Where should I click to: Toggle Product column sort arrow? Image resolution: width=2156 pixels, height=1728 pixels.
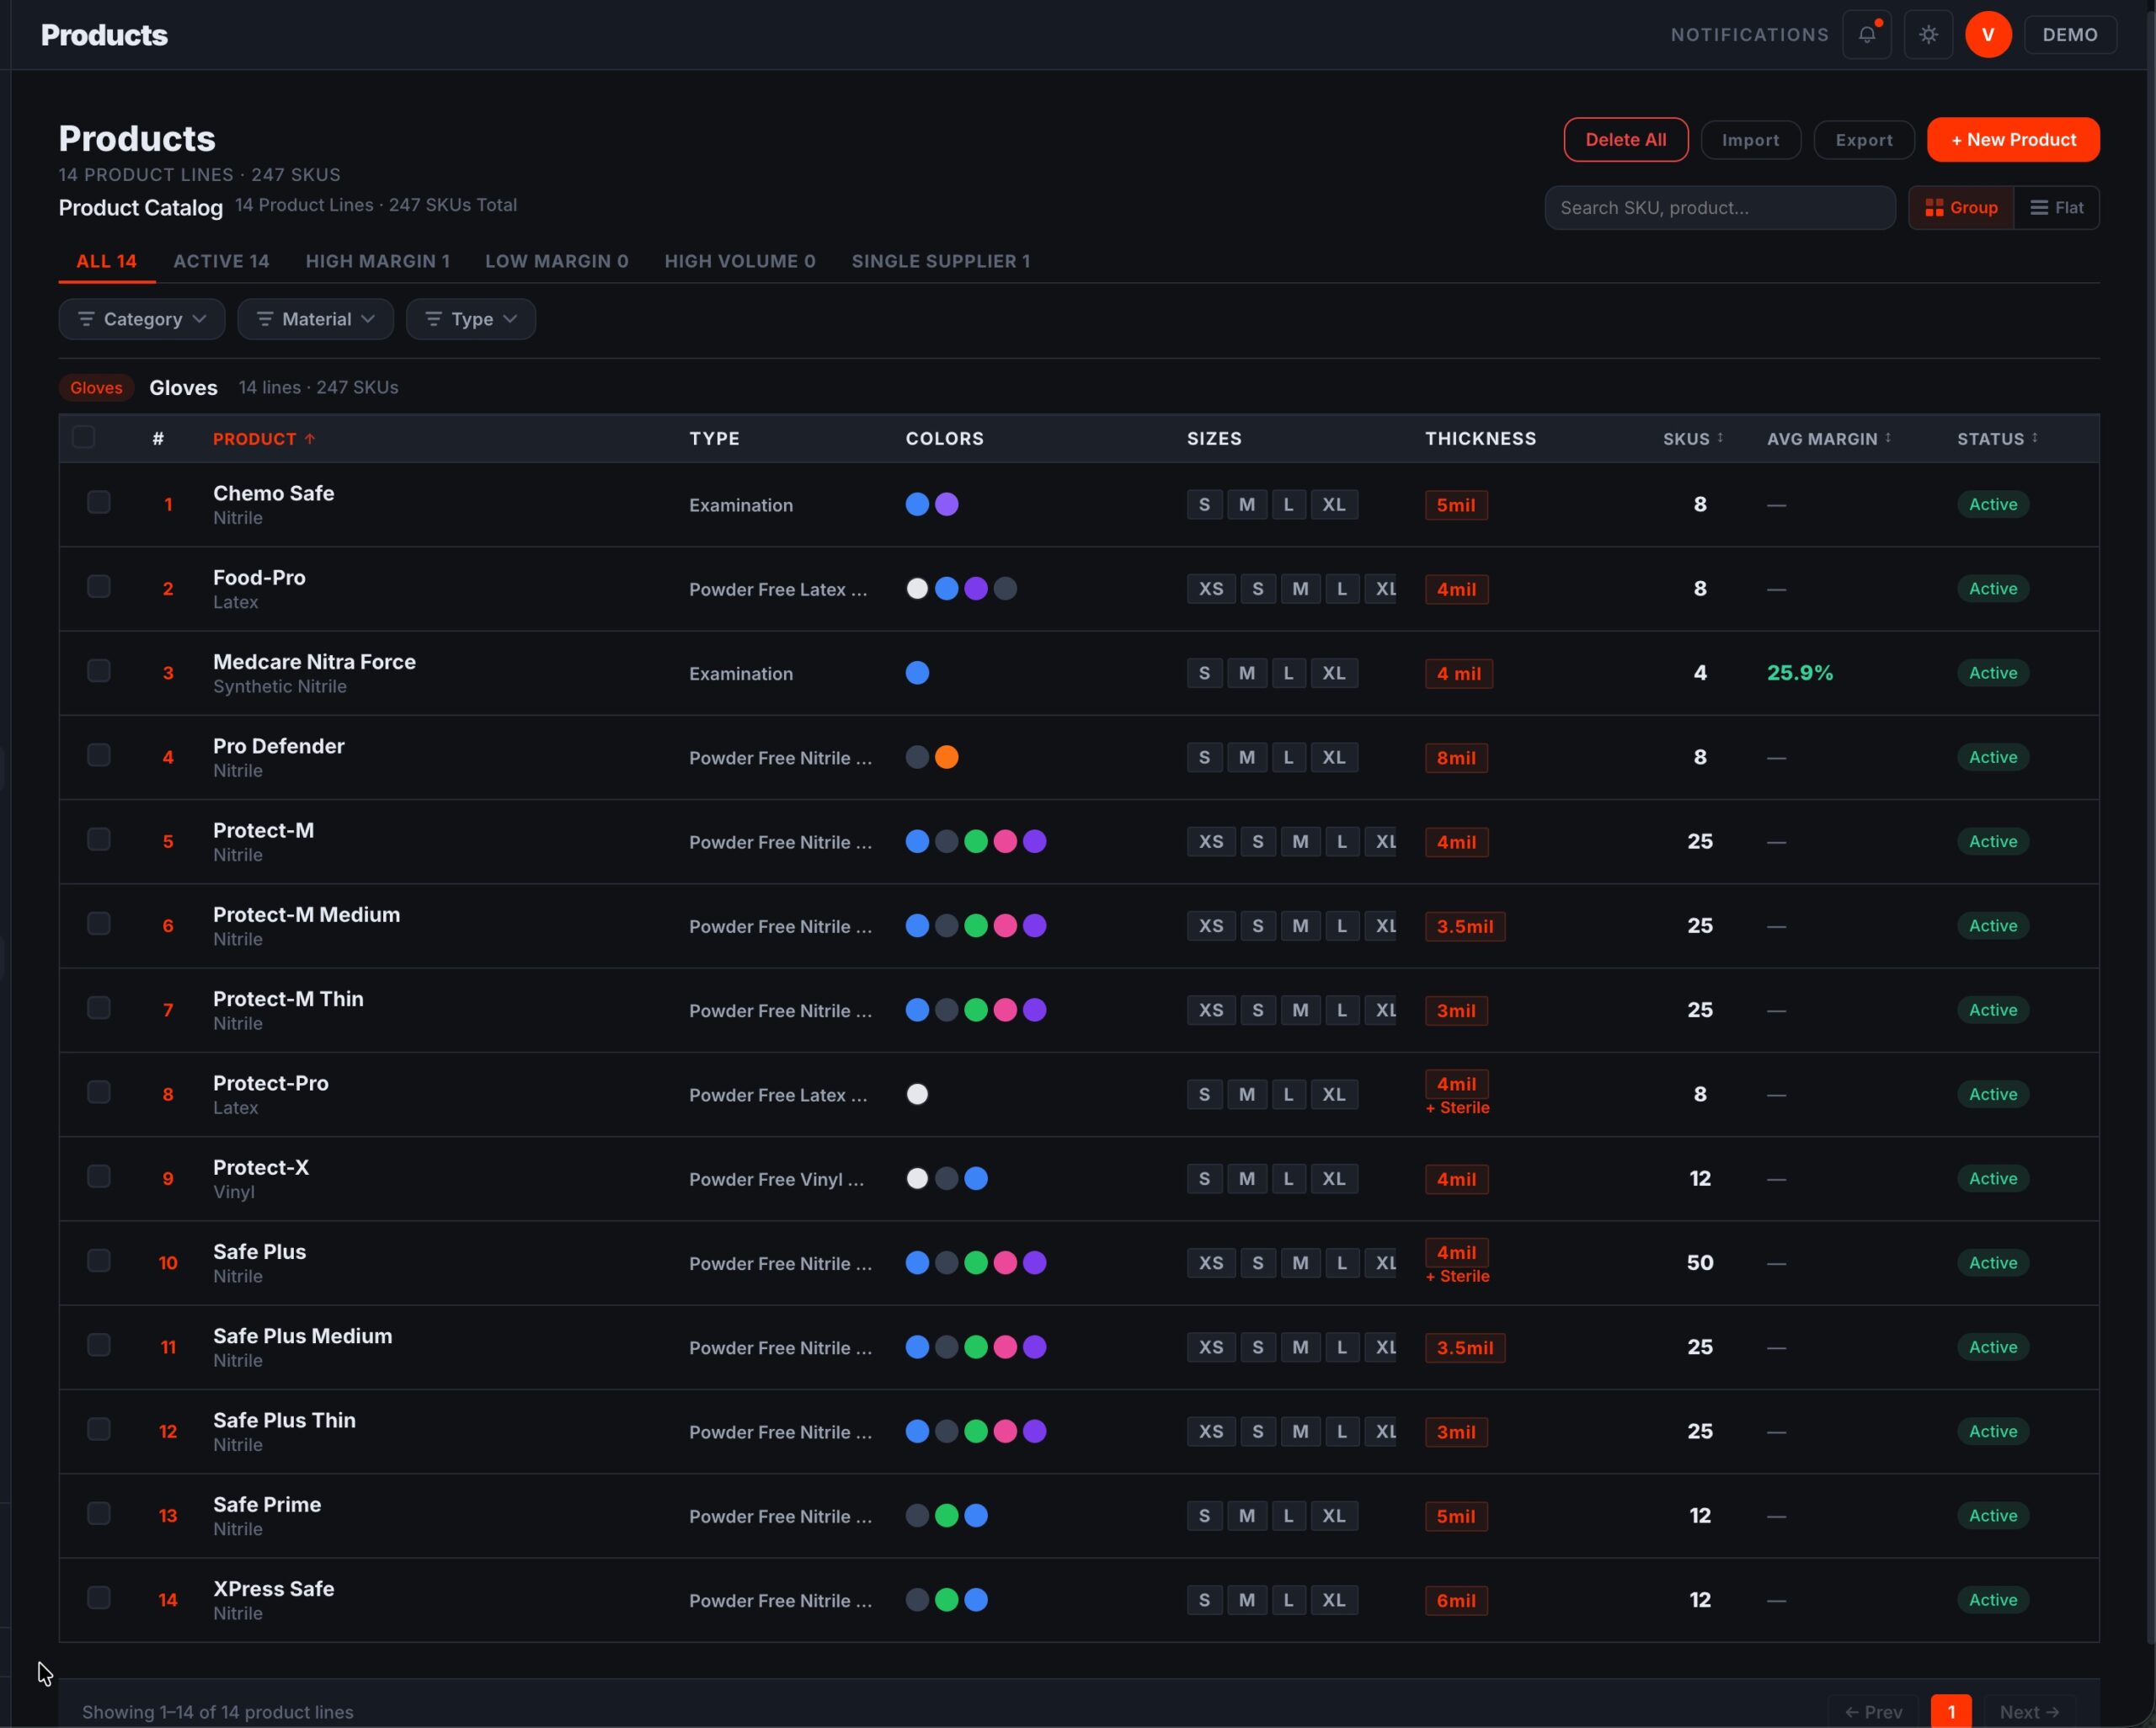[x=310, y=438]
